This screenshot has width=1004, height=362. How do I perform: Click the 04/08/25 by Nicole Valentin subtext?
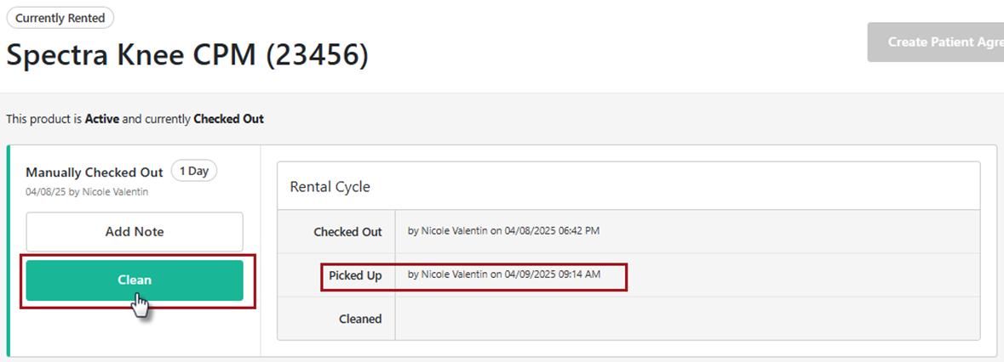(x=87, y=192)
